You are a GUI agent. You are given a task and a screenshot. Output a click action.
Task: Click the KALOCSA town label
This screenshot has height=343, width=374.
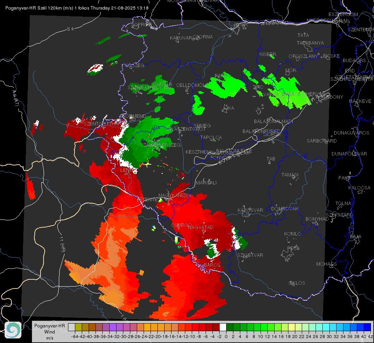point(359,188)
